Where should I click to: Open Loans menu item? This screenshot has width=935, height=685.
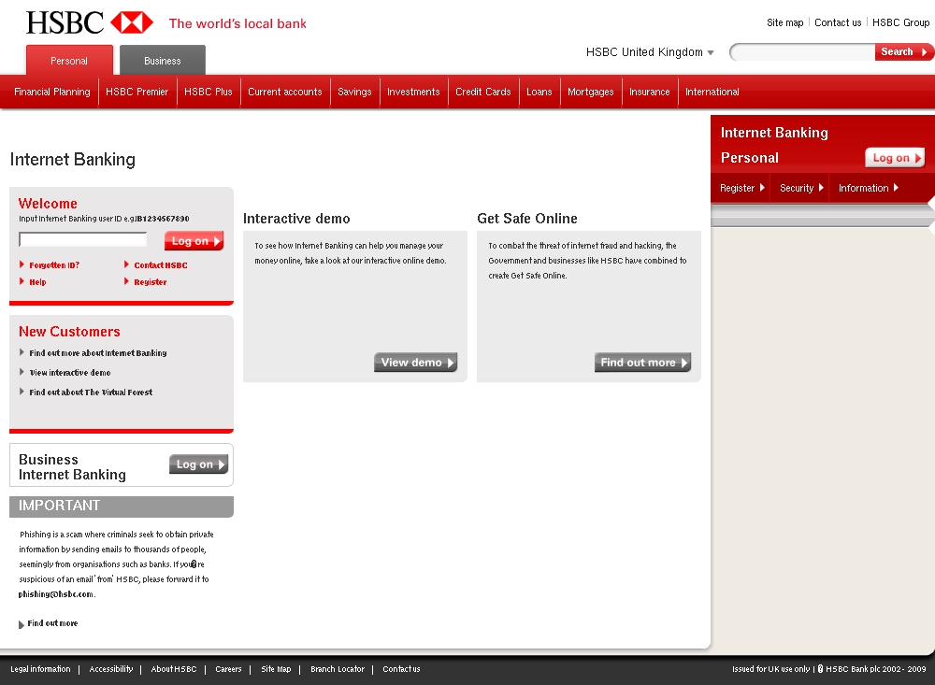coord(539,92)
